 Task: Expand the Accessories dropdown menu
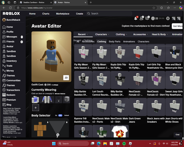pos(141,35)
